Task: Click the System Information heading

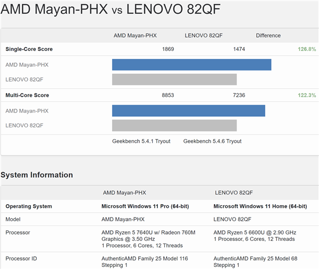Action: 37,175
